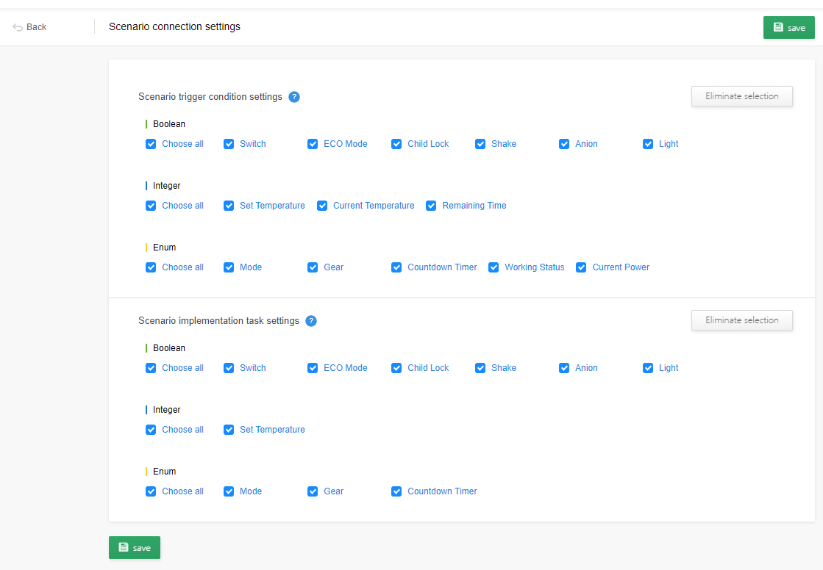
Task: Click the Boolean label under implementation task settings
Action: click(x=169, y=348)
